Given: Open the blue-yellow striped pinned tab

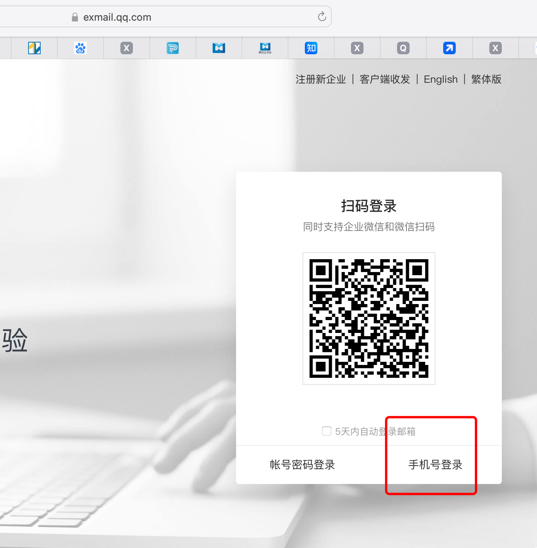Looking at the screenshot, I should pos(34,48).
